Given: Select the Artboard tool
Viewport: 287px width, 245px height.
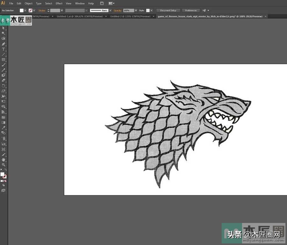Looking at the screenshot, I should [3, 149].
